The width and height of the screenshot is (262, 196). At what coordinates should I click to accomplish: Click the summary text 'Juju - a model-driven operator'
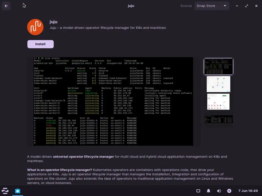108,28
